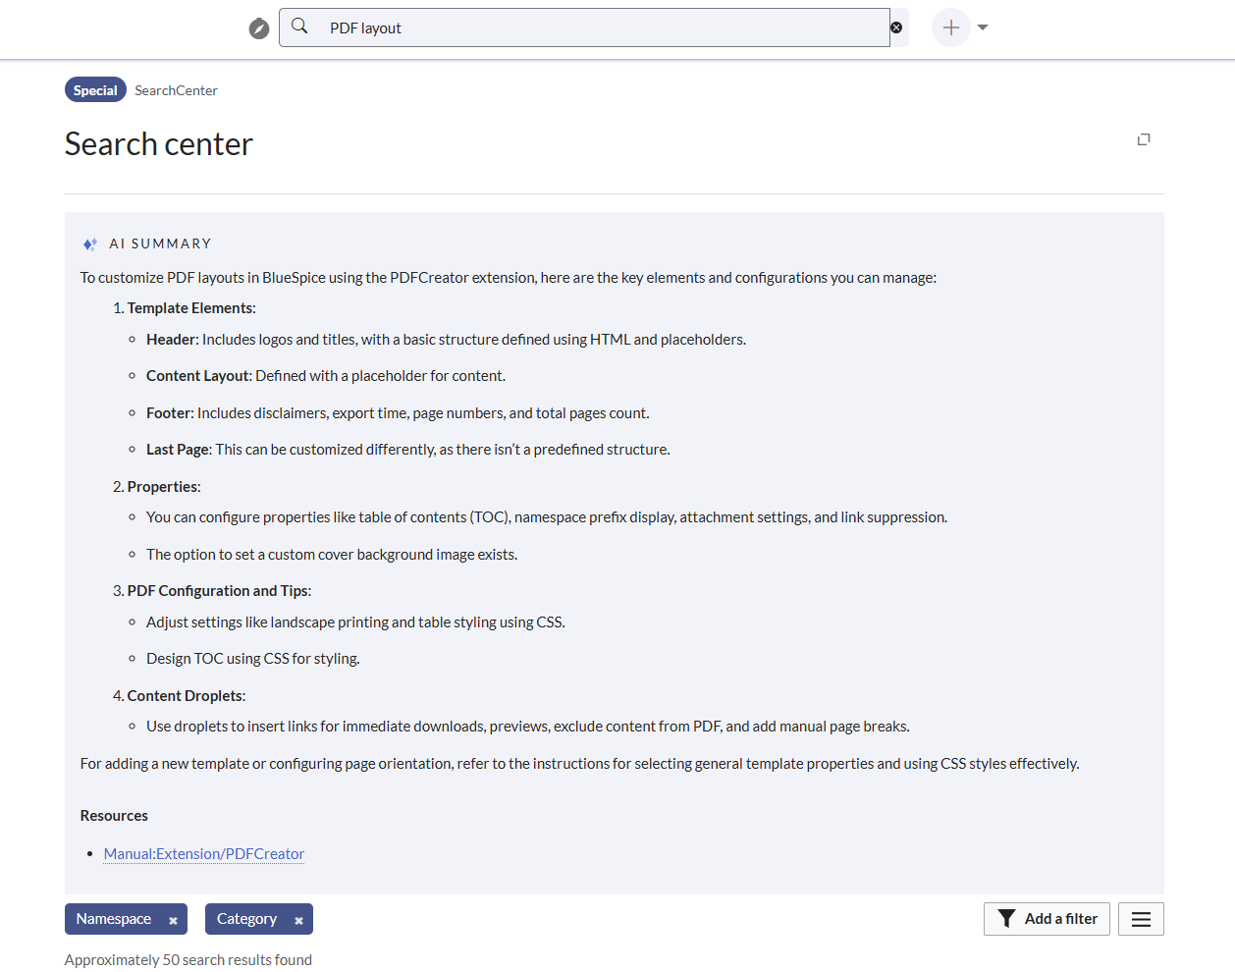Viewport: 1235px width, 972px height.
Task: Click the AI SUMMARY heading label
Action: coord(160,243)
